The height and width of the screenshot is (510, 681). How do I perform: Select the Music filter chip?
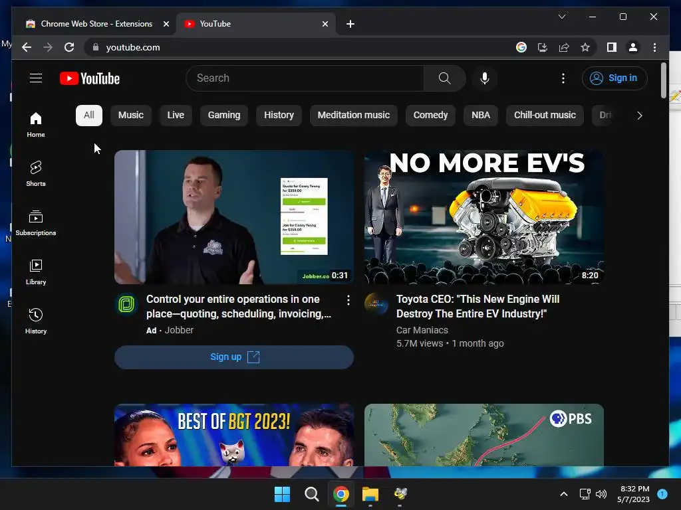pyautogui.click(x=131, y=116)
